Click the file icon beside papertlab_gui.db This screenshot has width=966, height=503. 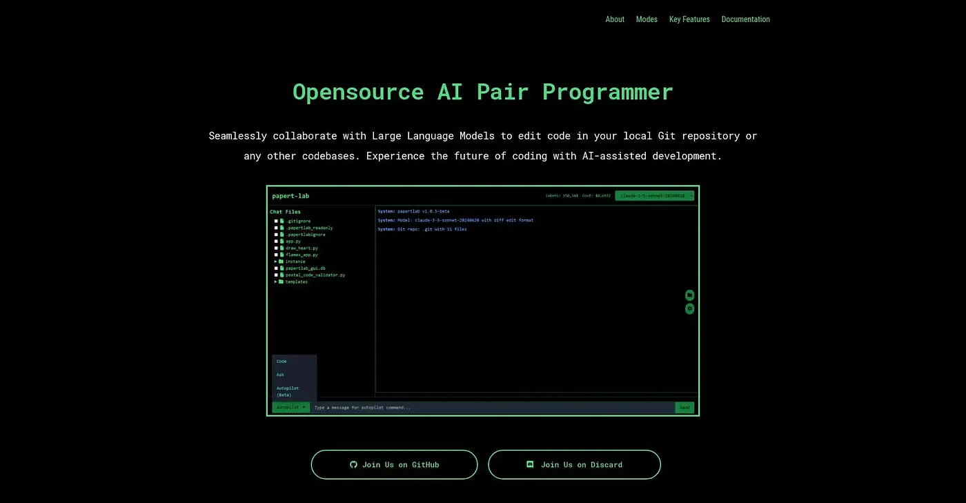pos(282,268)
